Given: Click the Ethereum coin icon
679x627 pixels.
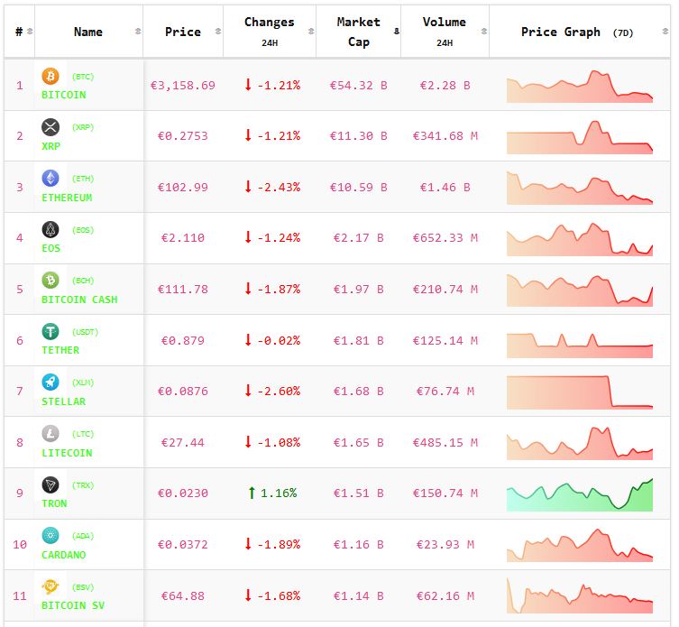Looking at the screenshot, I should point(50,179).
